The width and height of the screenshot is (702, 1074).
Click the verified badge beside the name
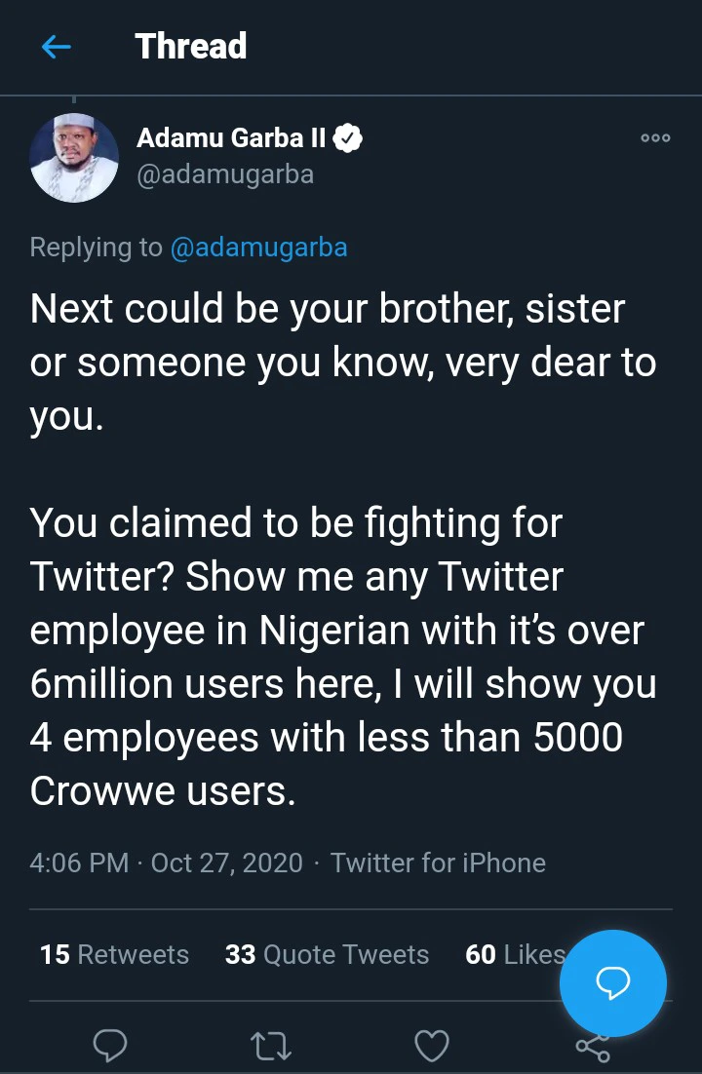tap(348, 138)
